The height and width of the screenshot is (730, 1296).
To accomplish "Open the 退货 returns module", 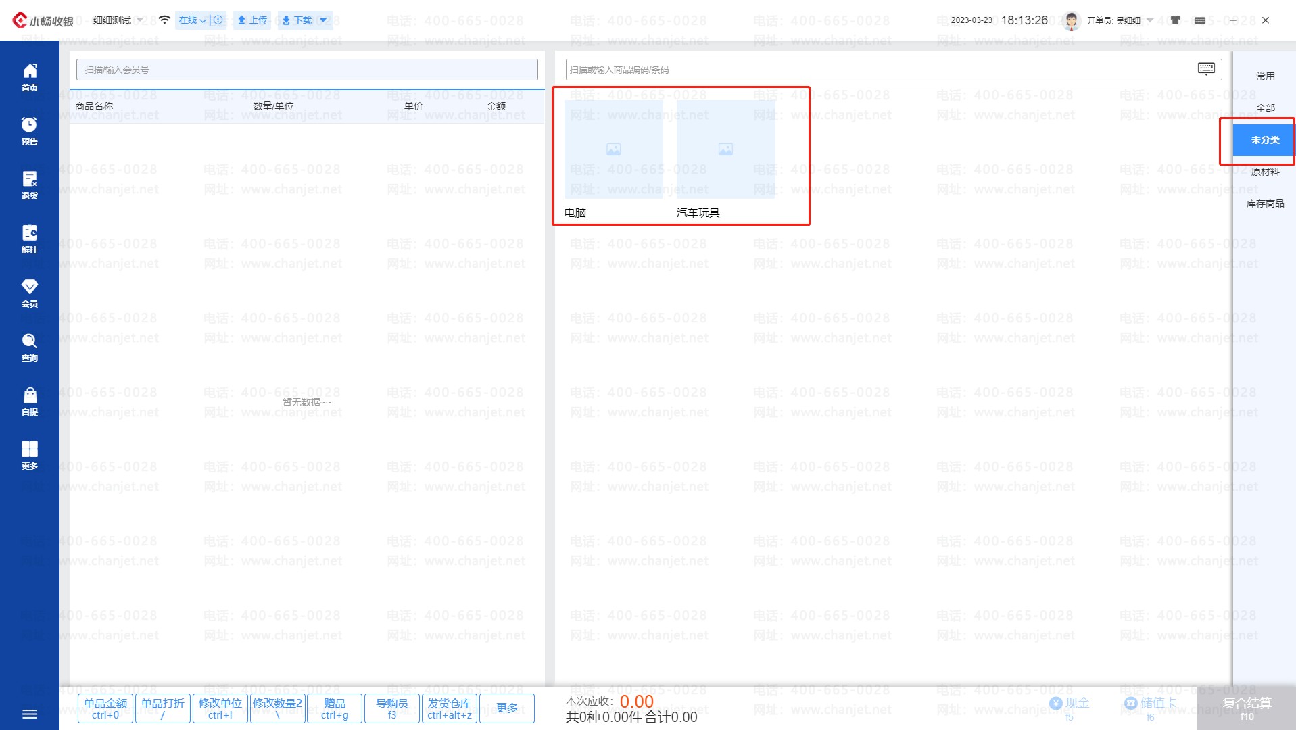I will tap(30, 185).
